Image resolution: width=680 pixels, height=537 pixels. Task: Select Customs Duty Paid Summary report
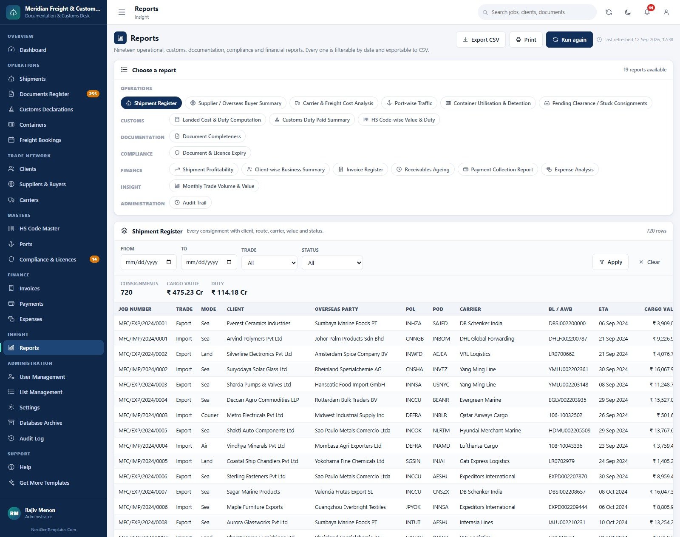[312, 119]
